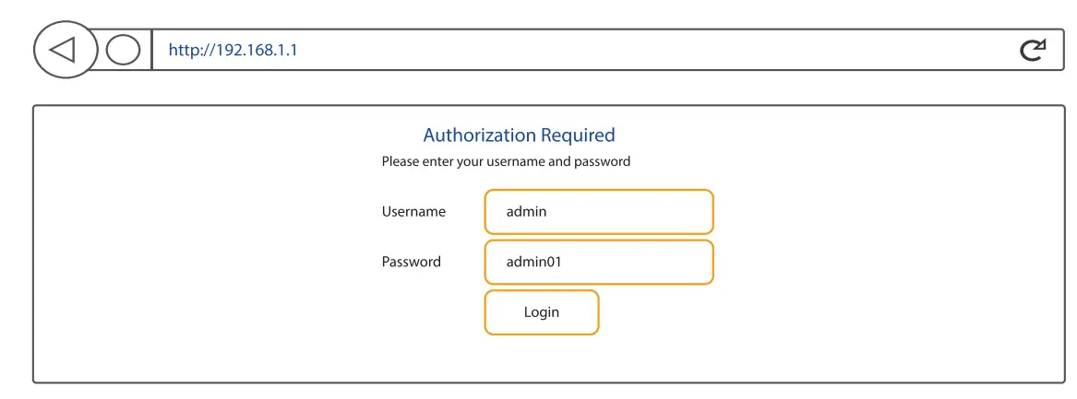
Task: Click the divider between round button and URL
Action: [151, 50]
